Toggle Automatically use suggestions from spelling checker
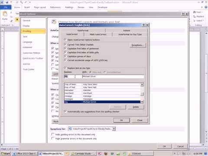This screenshot has width=208, height=156. click(65, 111)
